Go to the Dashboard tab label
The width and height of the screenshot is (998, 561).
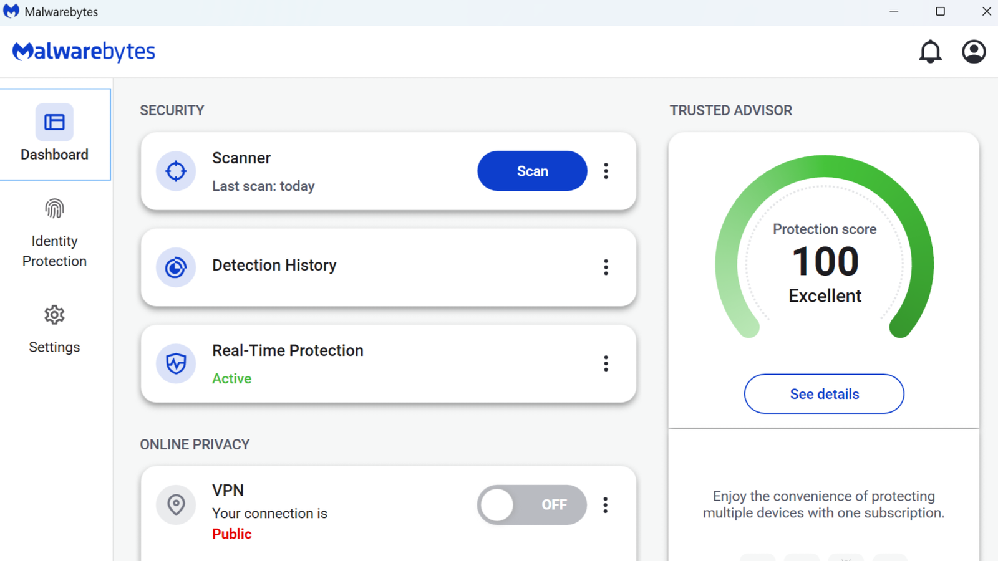(54, 155)
